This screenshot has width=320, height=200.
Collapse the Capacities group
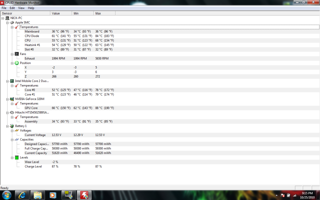[12, 140]
